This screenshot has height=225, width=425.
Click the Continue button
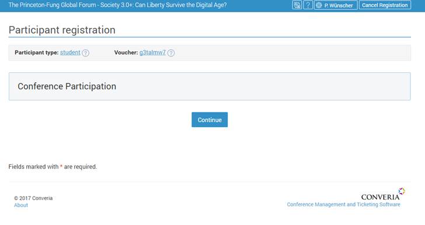click(x=210, y=119)
